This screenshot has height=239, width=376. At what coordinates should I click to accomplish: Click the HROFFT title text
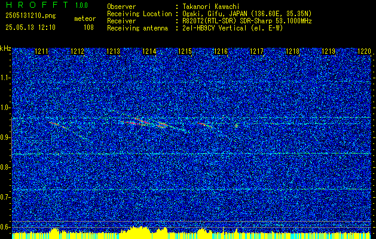tap(36, 5)
